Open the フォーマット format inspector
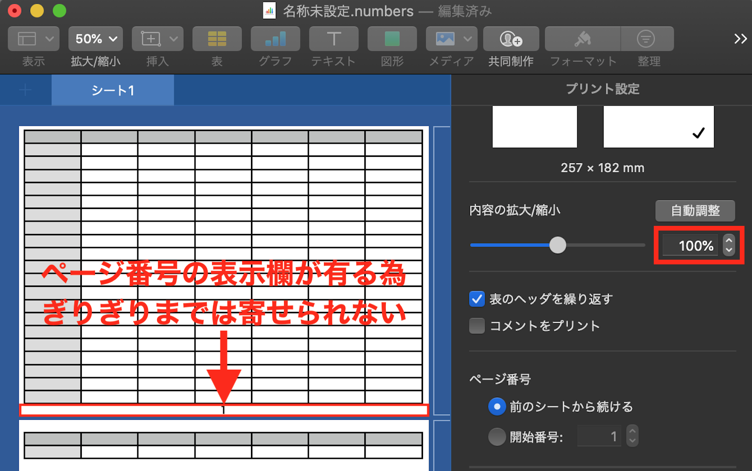The width and height of the screenshot is (752, 471). (x=583, y=39)
